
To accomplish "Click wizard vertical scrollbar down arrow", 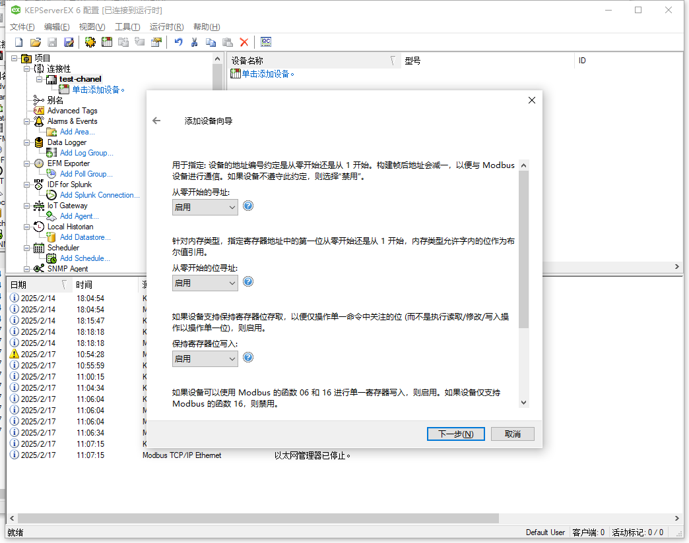I will [523, 403].
